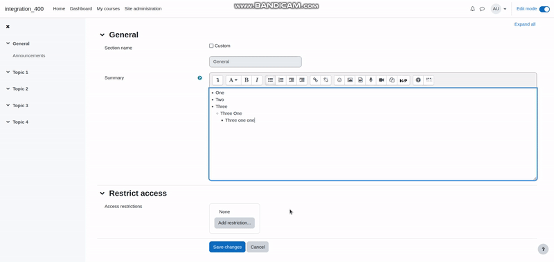This screenshot has height=262, width=554.
Task: Apply italic formatting
Action: tap(257, 80)
